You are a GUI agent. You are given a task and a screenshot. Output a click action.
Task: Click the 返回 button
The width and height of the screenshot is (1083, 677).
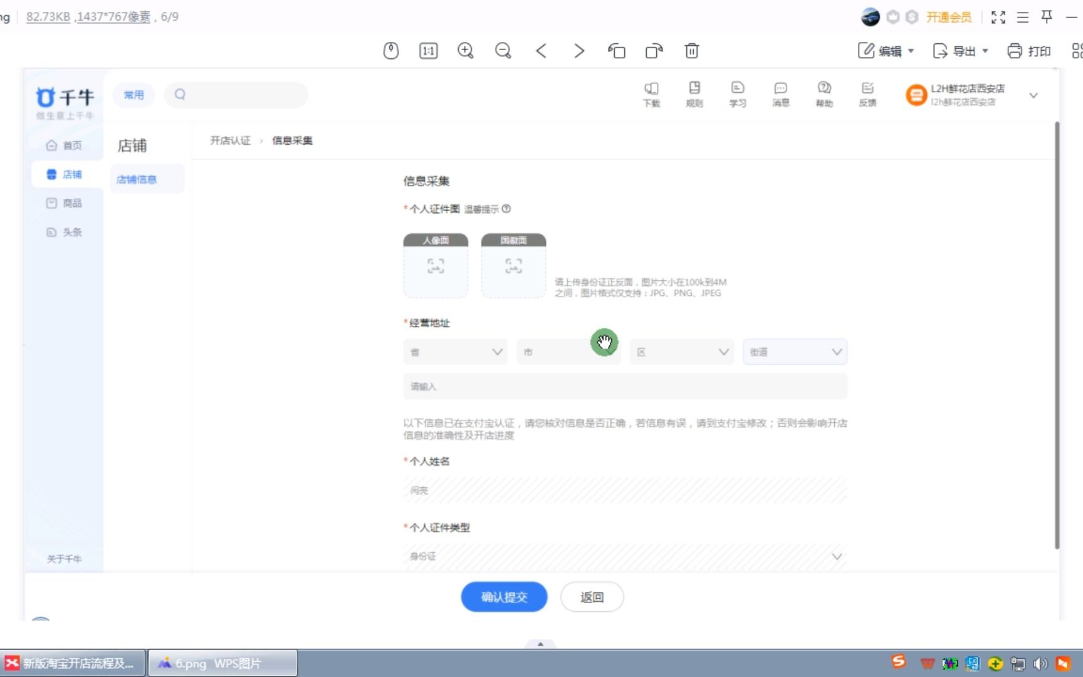[x=592, y=597]
